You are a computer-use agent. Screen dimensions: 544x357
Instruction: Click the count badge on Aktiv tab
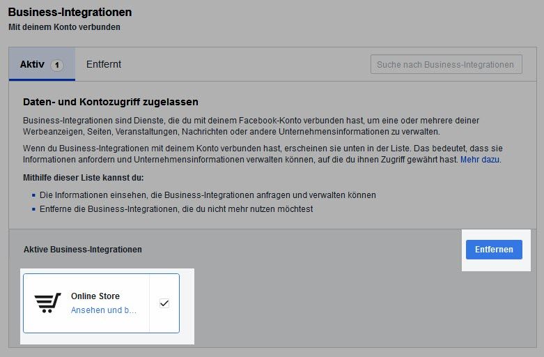click(57, 66)
